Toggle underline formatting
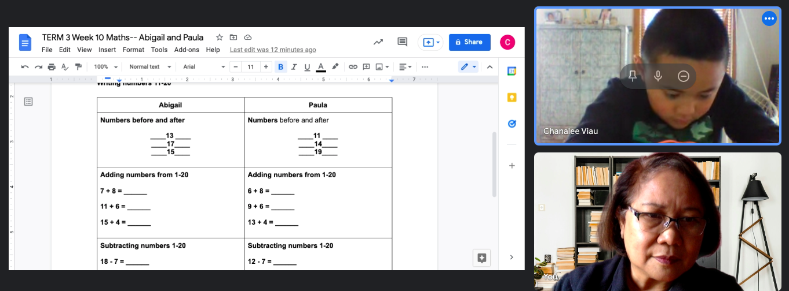The height and width of the screenshot is (291, 789). [x=307, y=67]
